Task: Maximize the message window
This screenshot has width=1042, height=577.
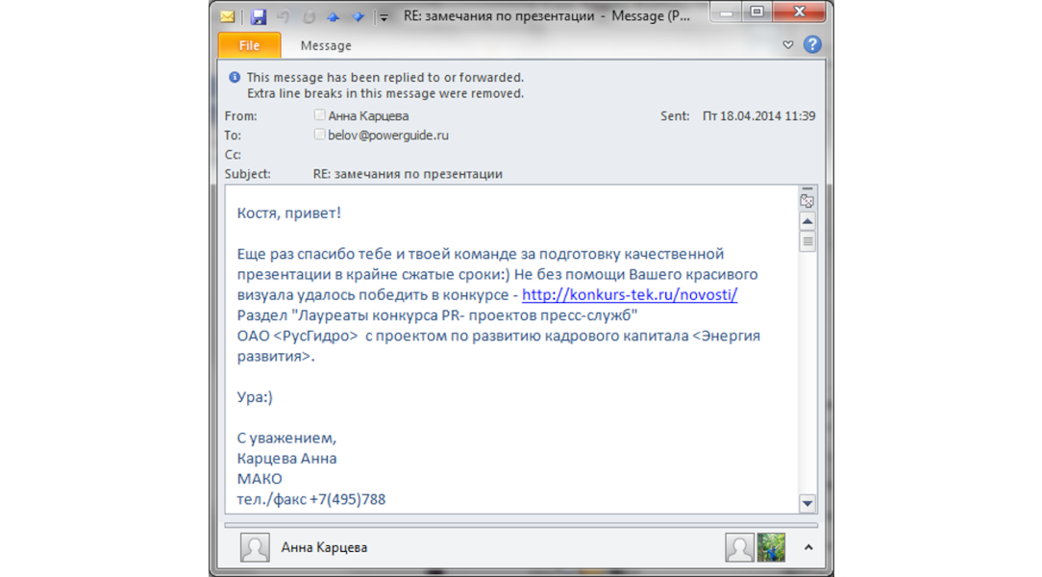Action: click(757, 12)
